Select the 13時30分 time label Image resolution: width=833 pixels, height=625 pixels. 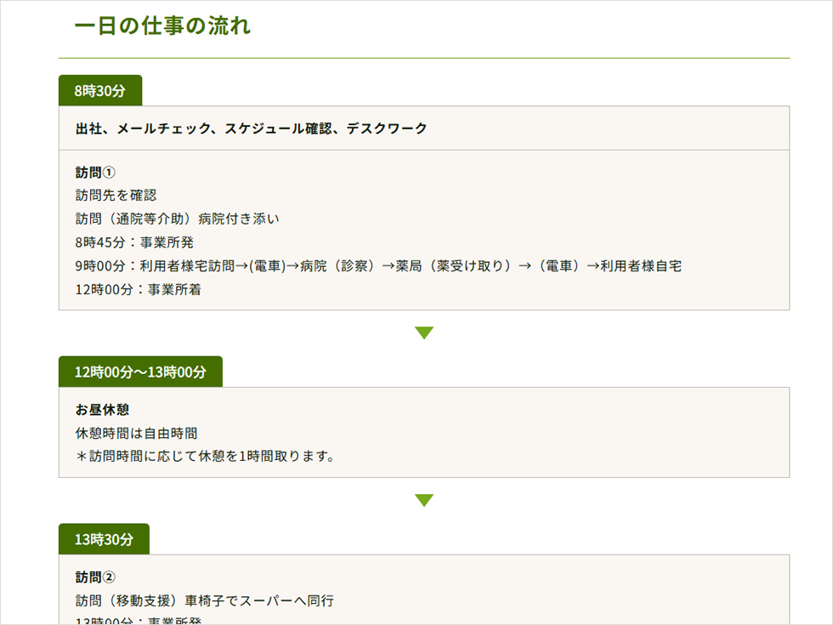pyautogui.click(x=104, y=539)
